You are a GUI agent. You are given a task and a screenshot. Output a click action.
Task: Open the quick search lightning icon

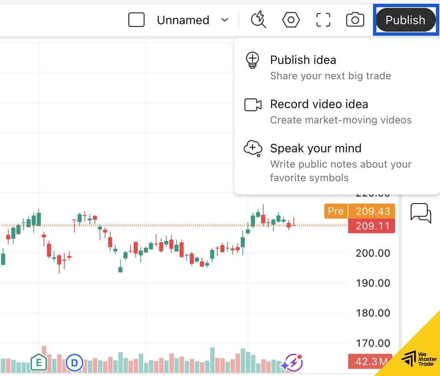click(x=258, y=20)
